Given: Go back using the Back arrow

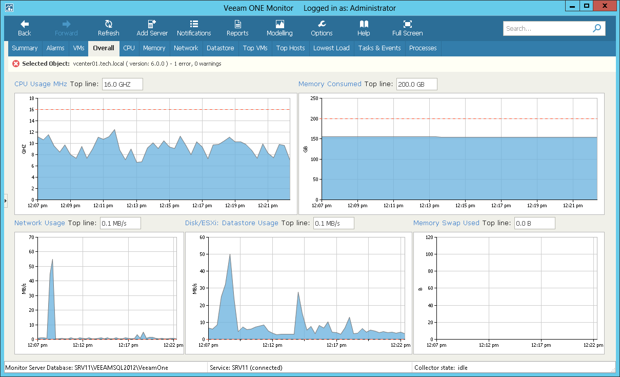Looking at the screenshot, I should pyautogui.click(x=24, y=28).
